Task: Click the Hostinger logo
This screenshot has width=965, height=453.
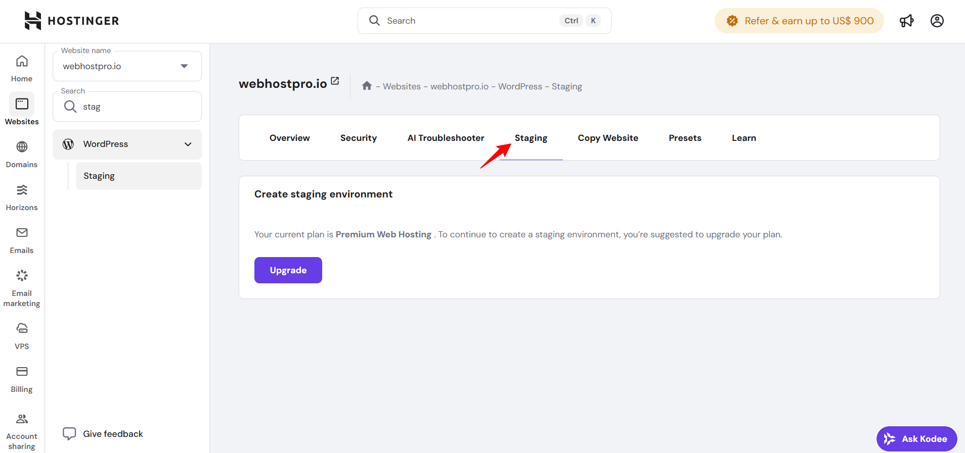Action: pyautogui.click(x=72, y=21)
